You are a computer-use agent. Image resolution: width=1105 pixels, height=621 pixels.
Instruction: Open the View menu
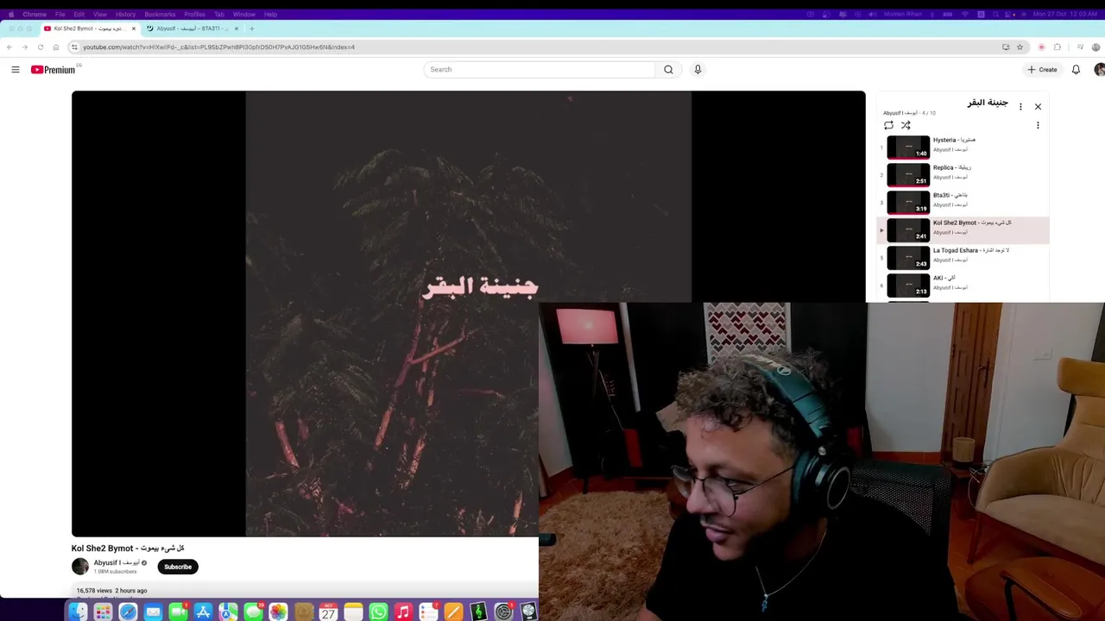pyautogui.click(x=99, y=14)
